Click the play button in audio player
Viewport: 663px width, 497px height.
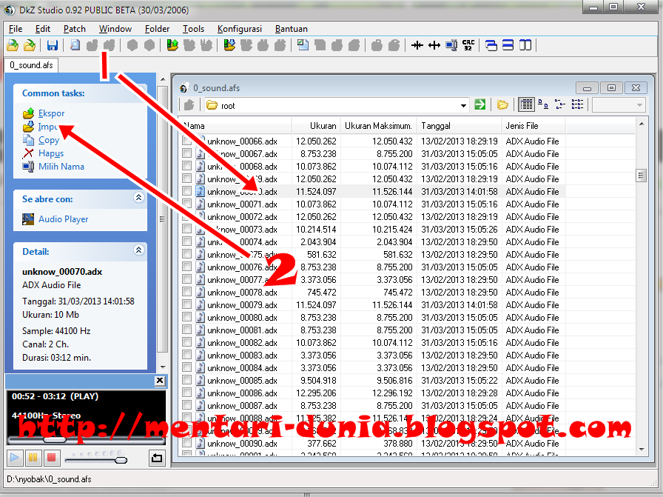tap(14, 458)
